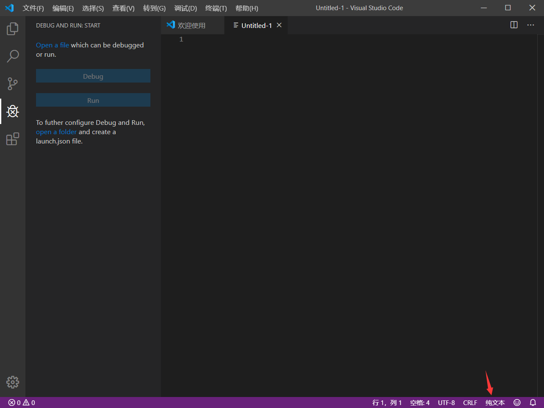Screen dimensions: 544x408
Task: Open the 帮助(H) menu
Action: click(247, 8)
